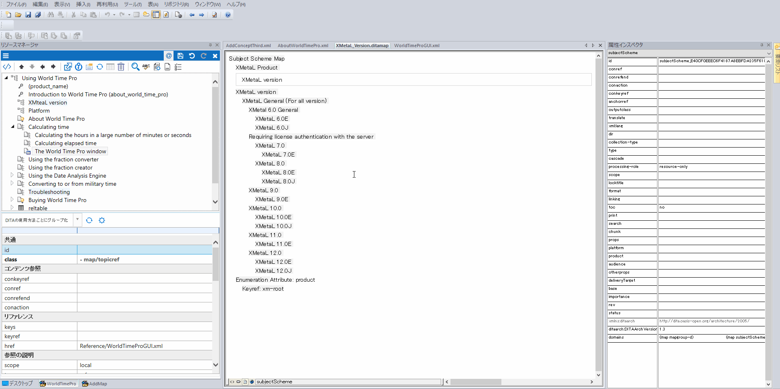Click the Paste clipboard icon
The height and width of the screenshot is (389, 780).
pyautogui.click(x=93, y=15)
